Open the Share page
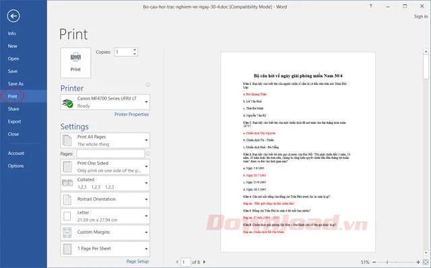The width and height of the screenshot is (431, 268). click(13, 109)
